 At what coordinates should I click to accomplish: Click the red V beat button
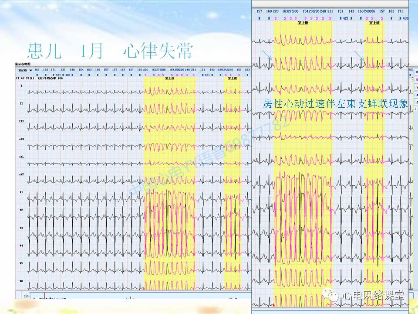416,87
